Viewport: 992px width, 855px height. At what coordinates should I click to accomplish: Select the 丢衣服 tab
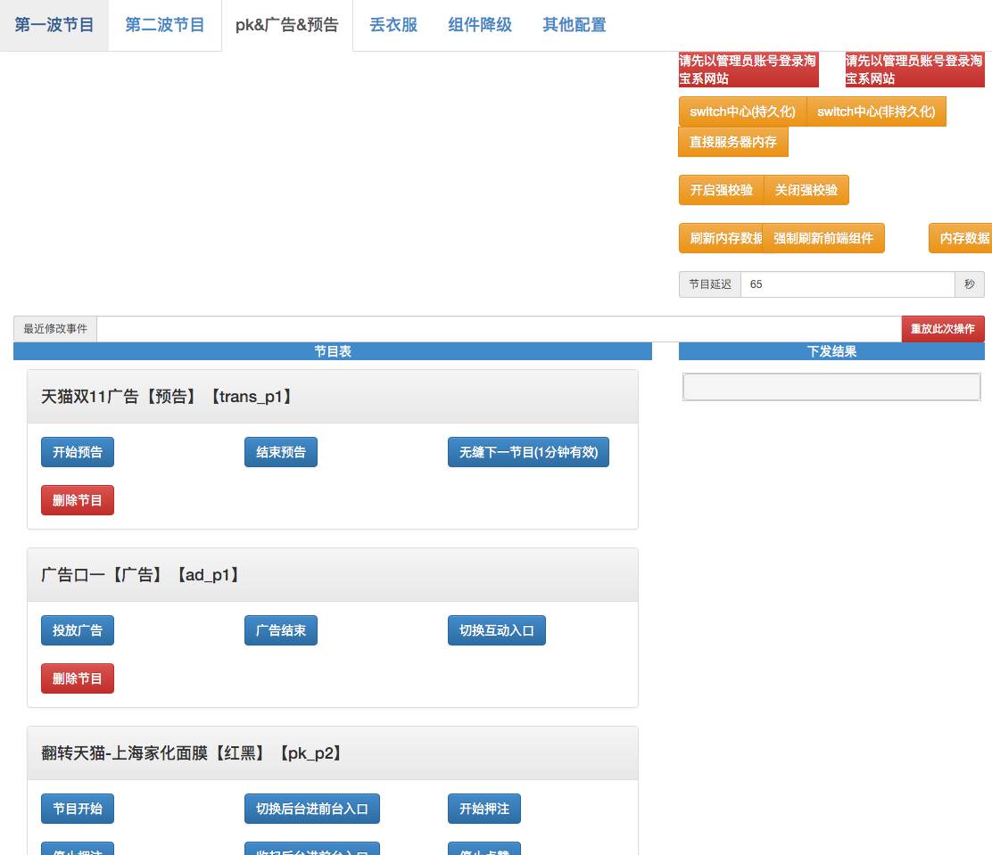coord(393,25)
